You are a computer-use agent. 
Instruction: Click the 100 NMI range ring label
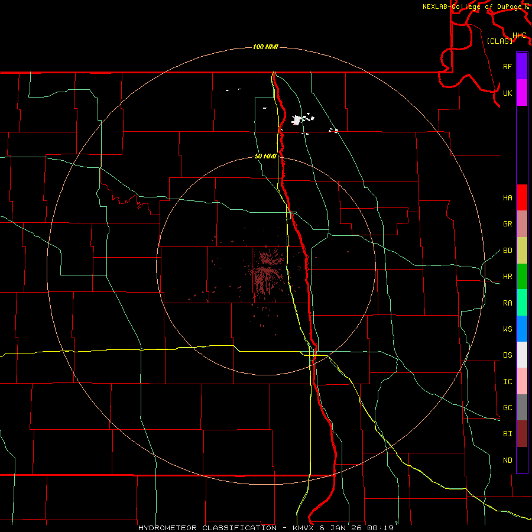265,47
